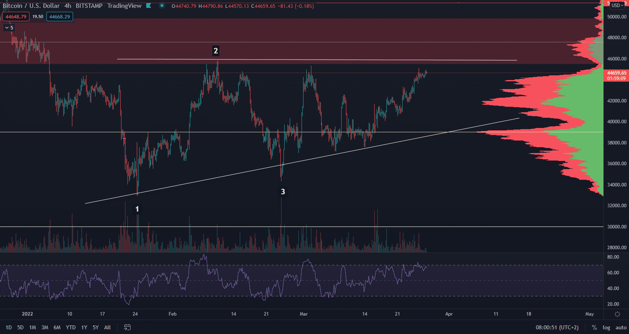Click the teal flag icon beside TradingView

(x=149, y=6)
